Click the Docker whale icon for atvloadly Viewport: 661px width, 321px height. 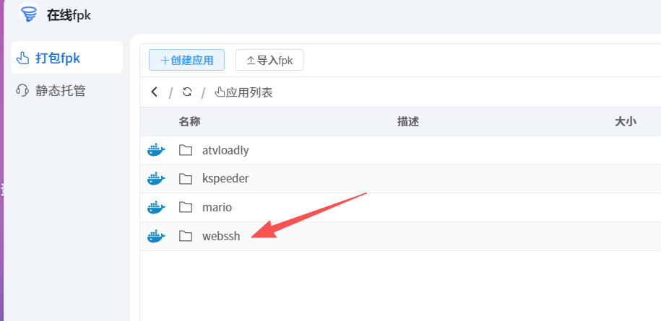tap(156, 150)
